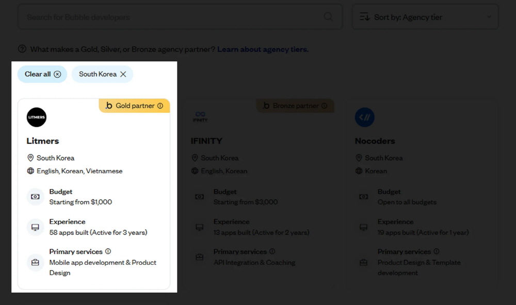
Task: Click the Bronze partner badge
Action: pos(295,106)
